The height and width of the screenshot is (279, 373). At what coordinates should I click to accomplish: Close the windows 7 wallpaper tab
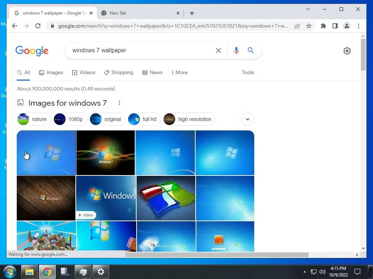(91, 13)
